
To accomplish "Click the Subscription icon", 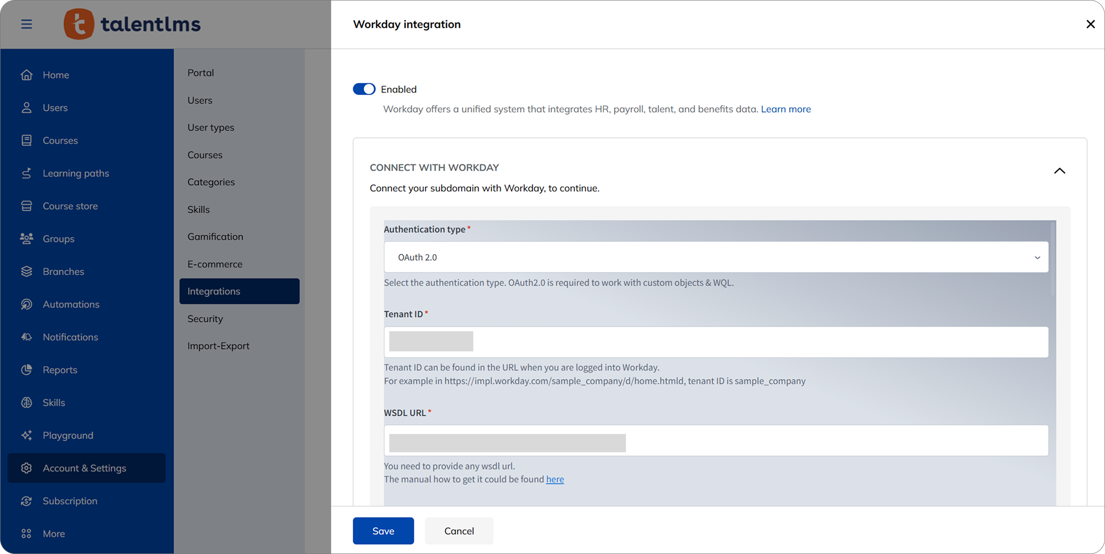I will (26, 501).
